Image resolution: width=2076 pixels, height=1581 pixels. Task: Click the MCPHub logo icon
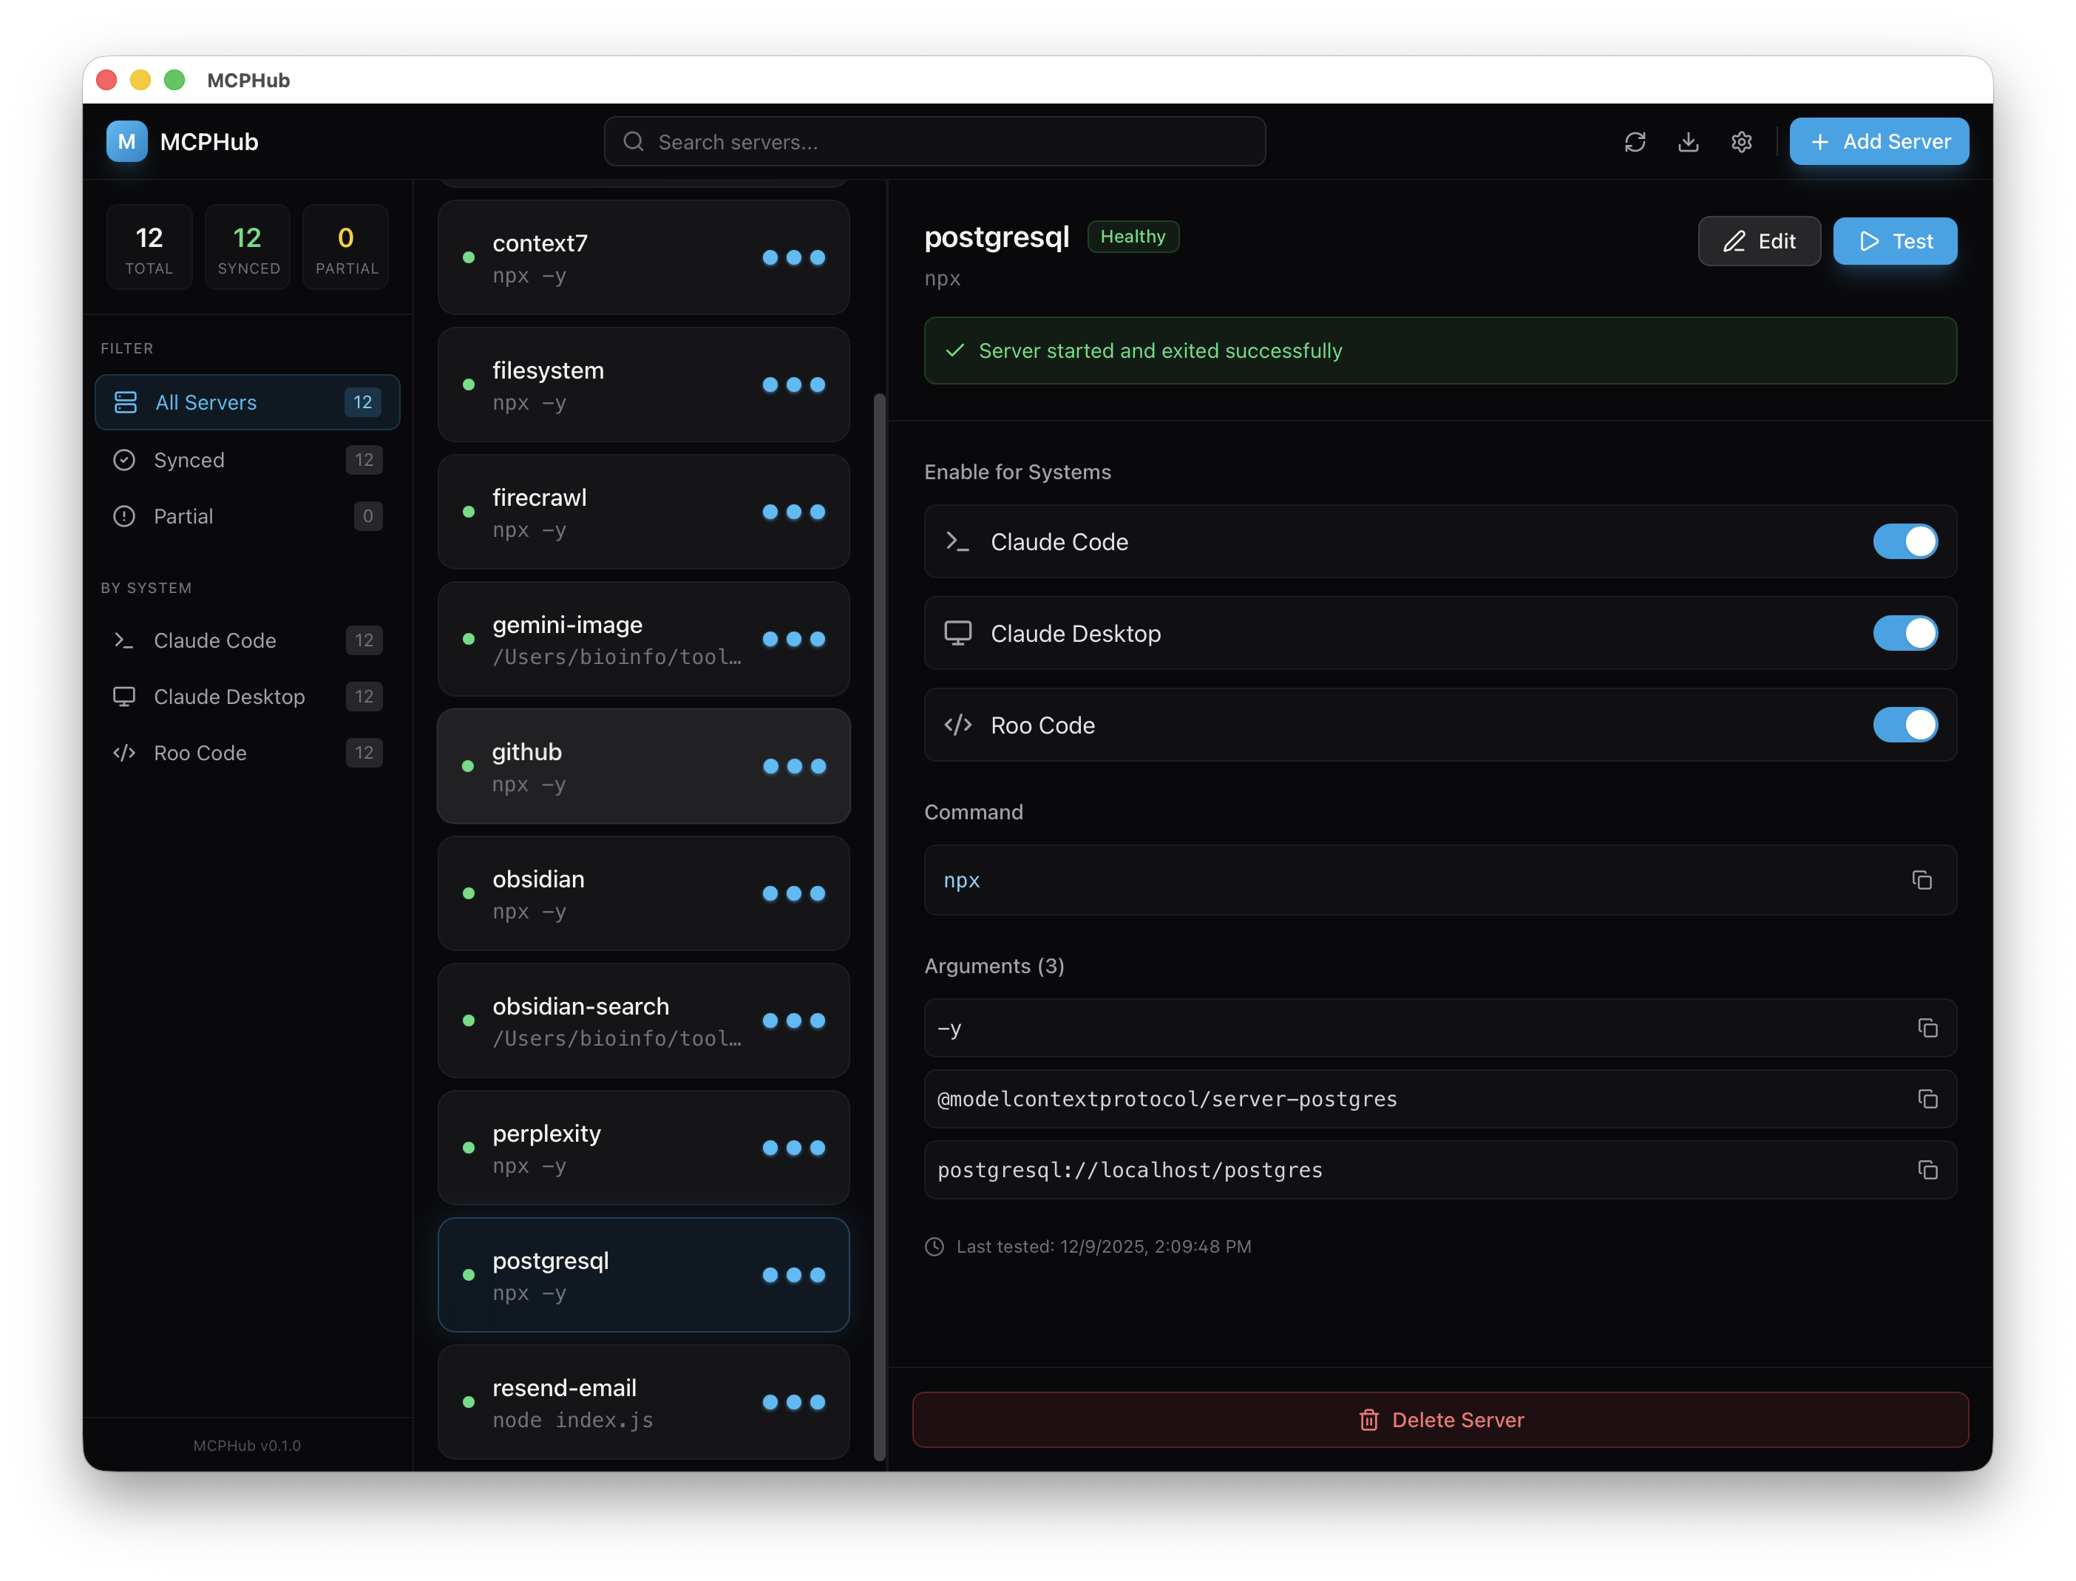click(126, 141)
